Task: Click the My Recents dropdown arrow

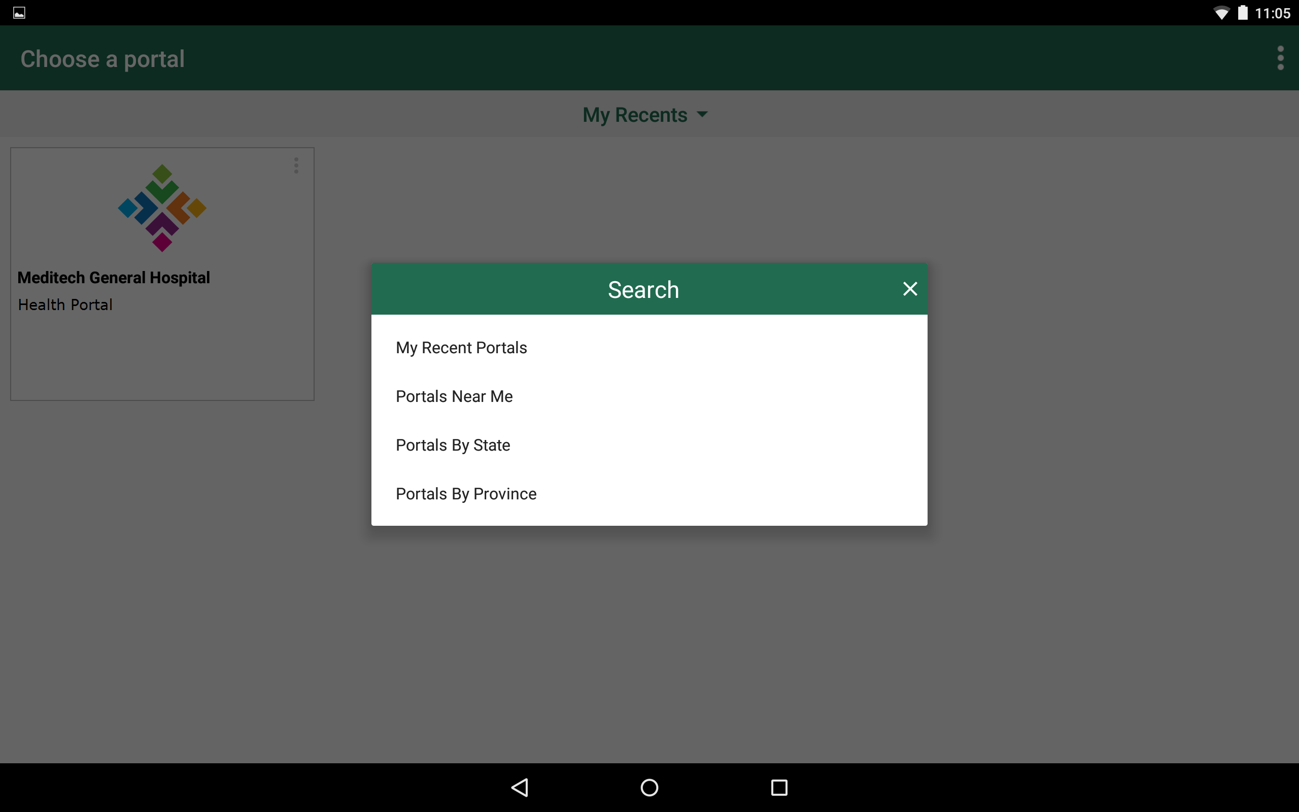Action: [x=702, y=114]
